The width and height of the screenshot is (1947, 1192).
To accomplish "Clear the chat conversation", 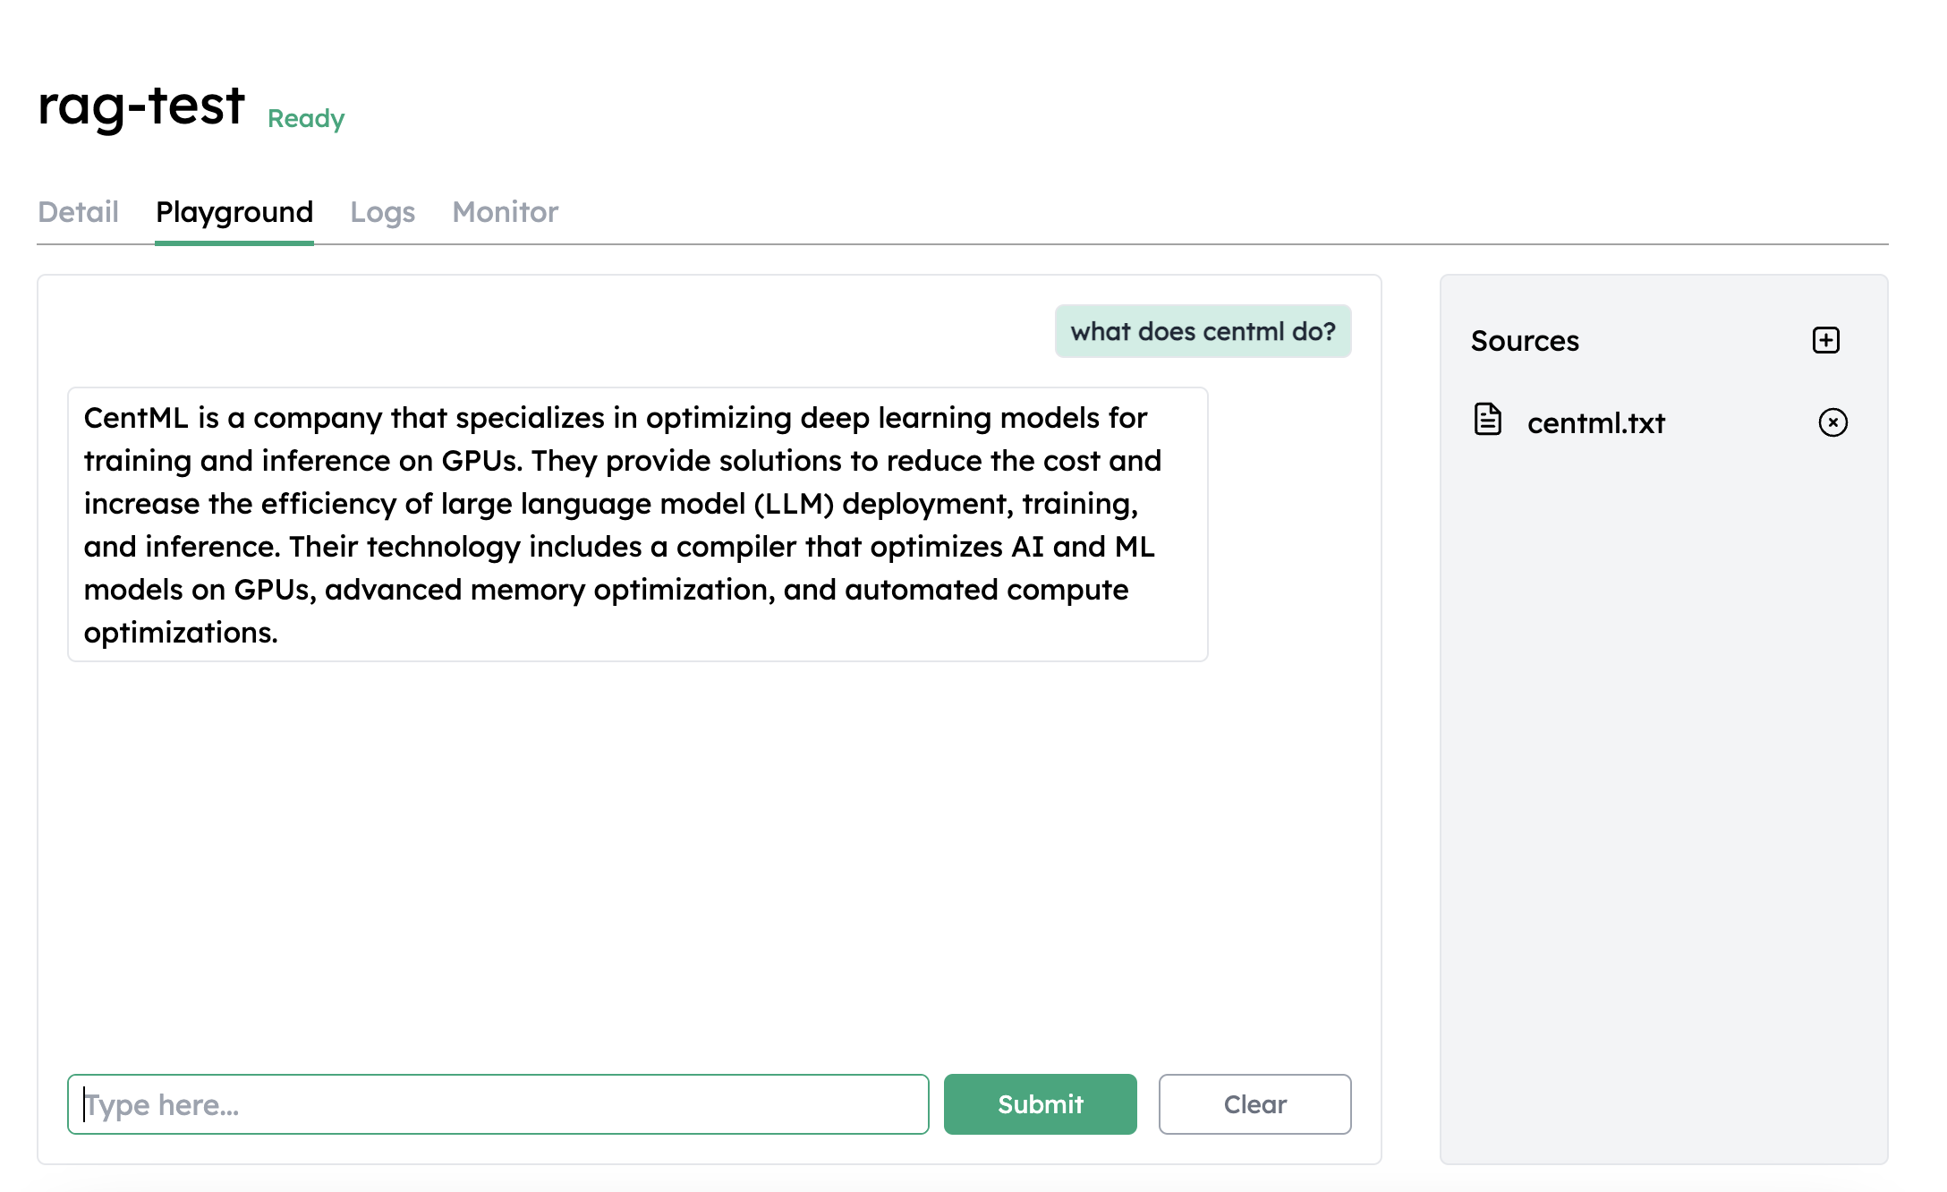I will click(1254, 1104).
